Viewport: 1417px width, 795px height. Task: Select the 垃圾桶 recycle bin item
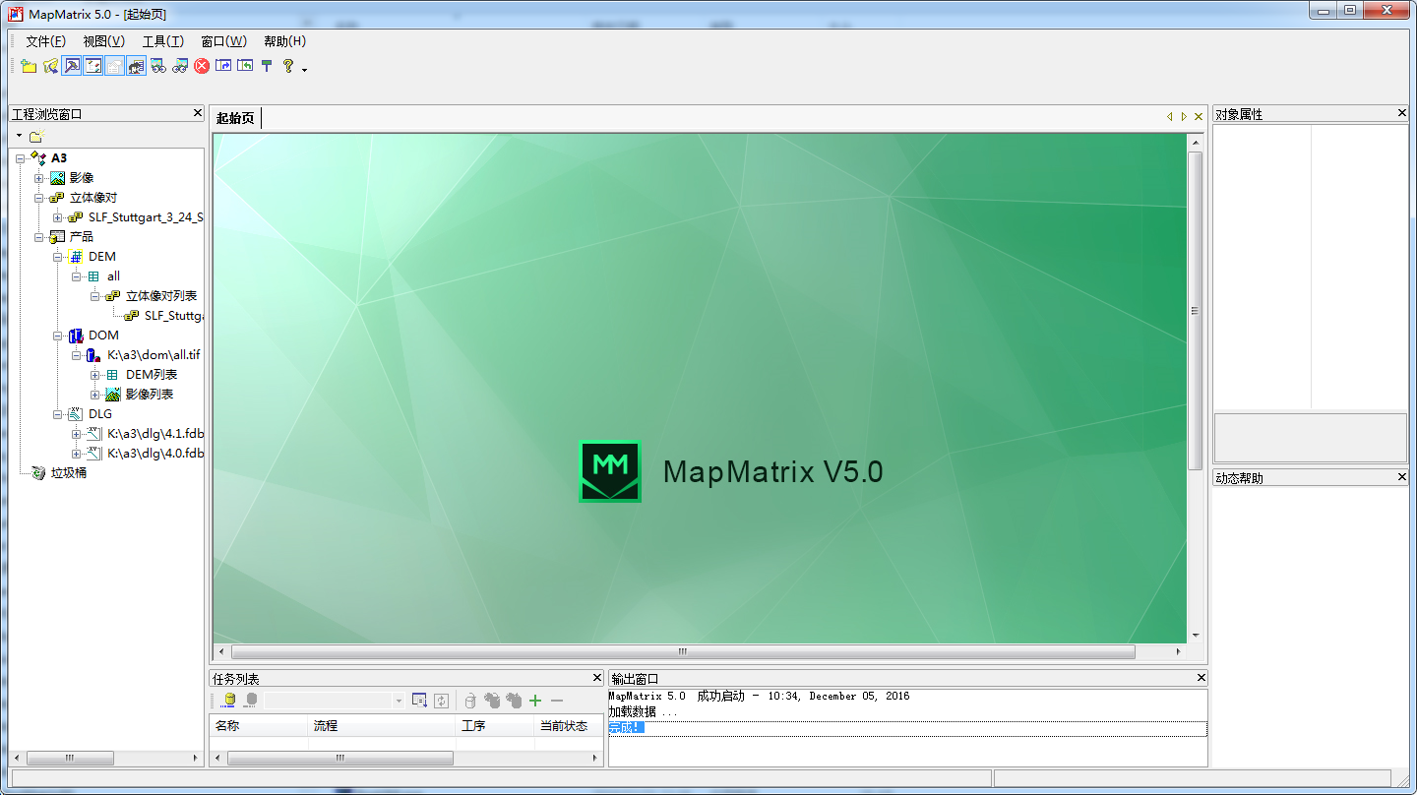tap(69, 473)
